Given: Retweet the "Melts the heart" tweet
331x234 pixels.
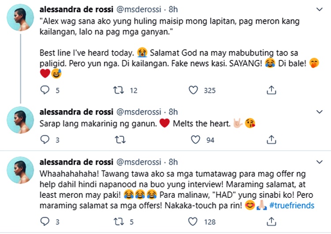Looking at the screenshot, I should click(118, 140).
